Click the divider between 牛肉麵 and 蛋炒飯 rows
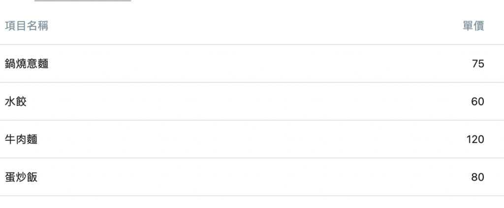The image size is (504, 208). coord(252,158)
